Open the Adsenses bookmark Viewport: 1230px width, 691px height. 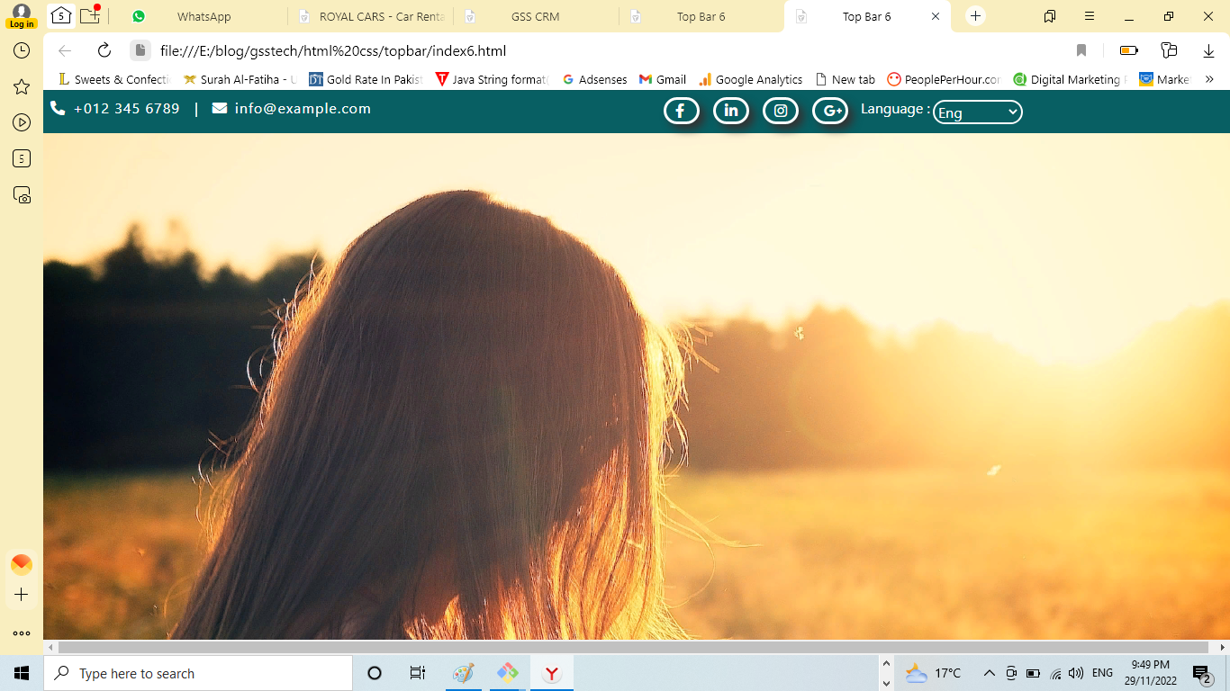point(594,79)
